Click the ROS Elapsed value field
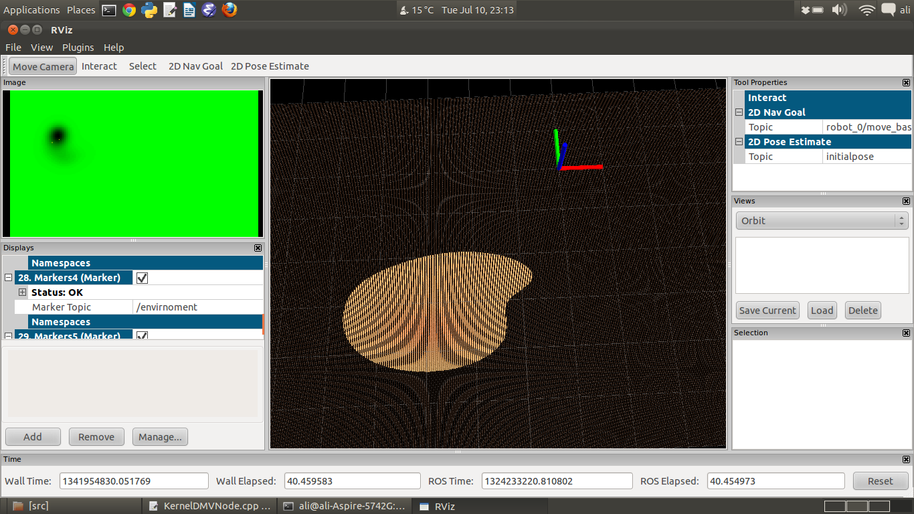This screenshot has height=514, width=914. pyautogui.click(x=775, y=481)
